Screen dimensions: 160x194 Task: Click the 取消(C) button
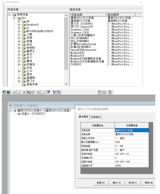[133, 183]
